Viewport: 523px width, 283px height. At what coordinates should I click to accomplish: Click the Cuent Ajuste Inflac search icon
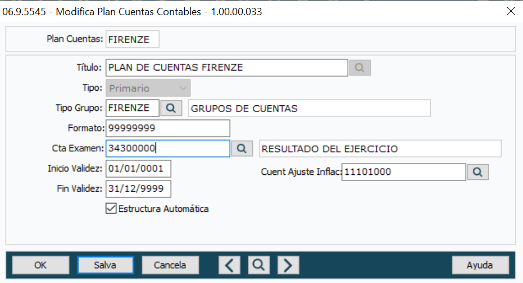(x=477, y=172)
